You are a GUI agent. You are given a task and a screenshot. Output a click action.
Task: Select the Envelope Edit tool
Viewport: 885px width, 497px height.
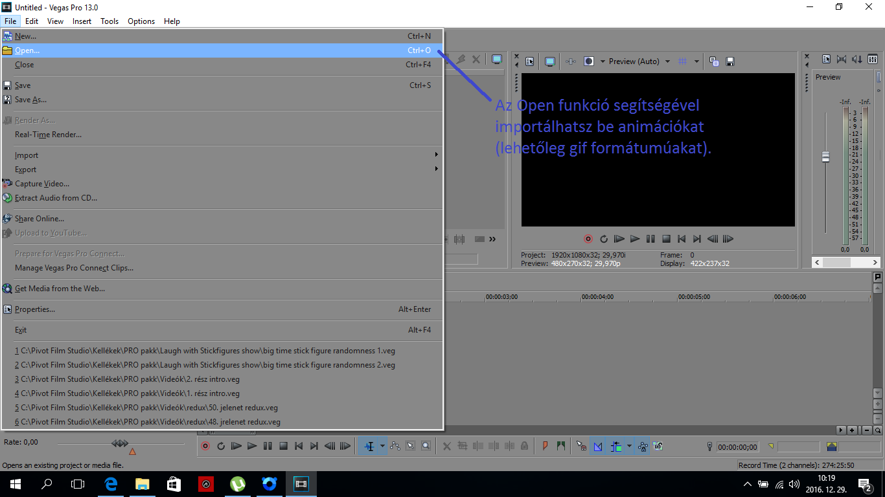tap(395, 446)
